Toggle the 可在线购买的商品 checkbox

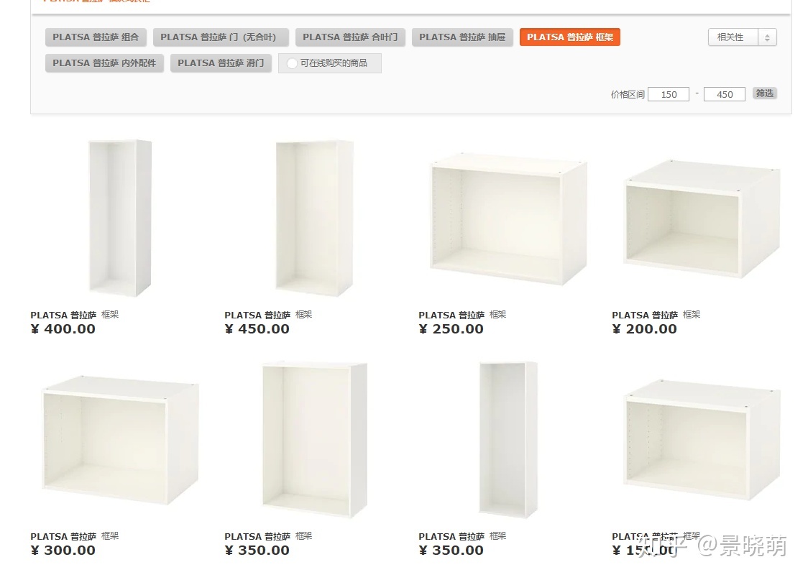coord(292,63)
